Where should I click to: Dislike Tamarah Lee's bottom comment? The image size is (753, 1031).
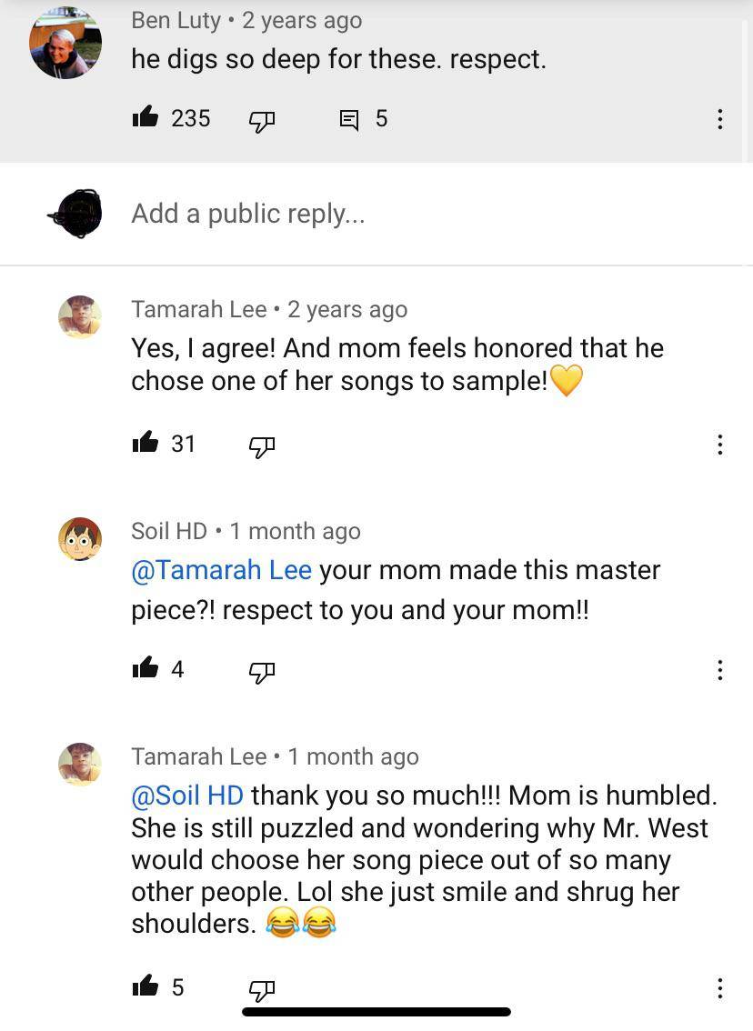(262, 990)
